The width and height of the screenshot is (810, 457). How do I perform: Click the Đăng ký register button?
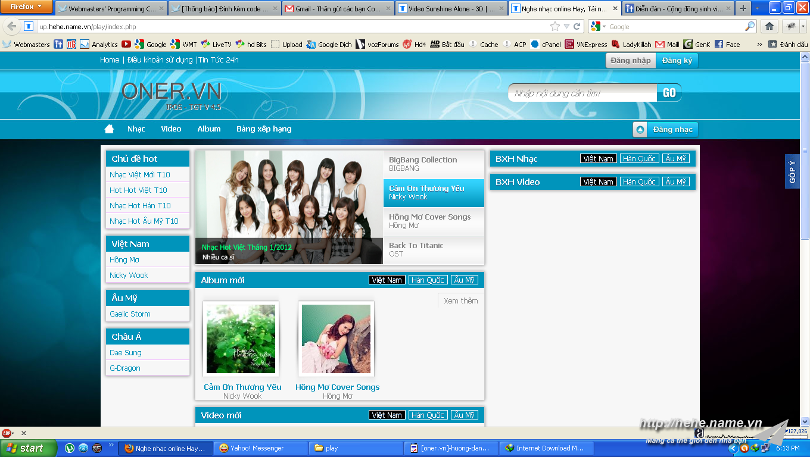(677, 61)
